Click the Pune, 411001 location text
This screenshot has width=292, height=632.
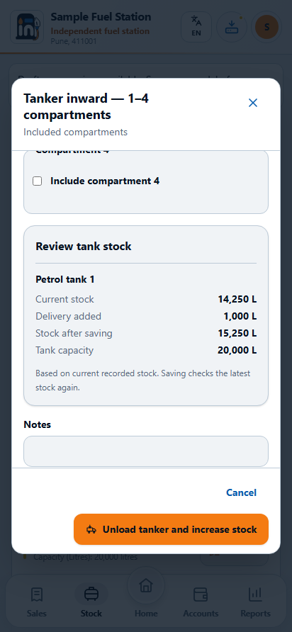click(x=74, y=41)
